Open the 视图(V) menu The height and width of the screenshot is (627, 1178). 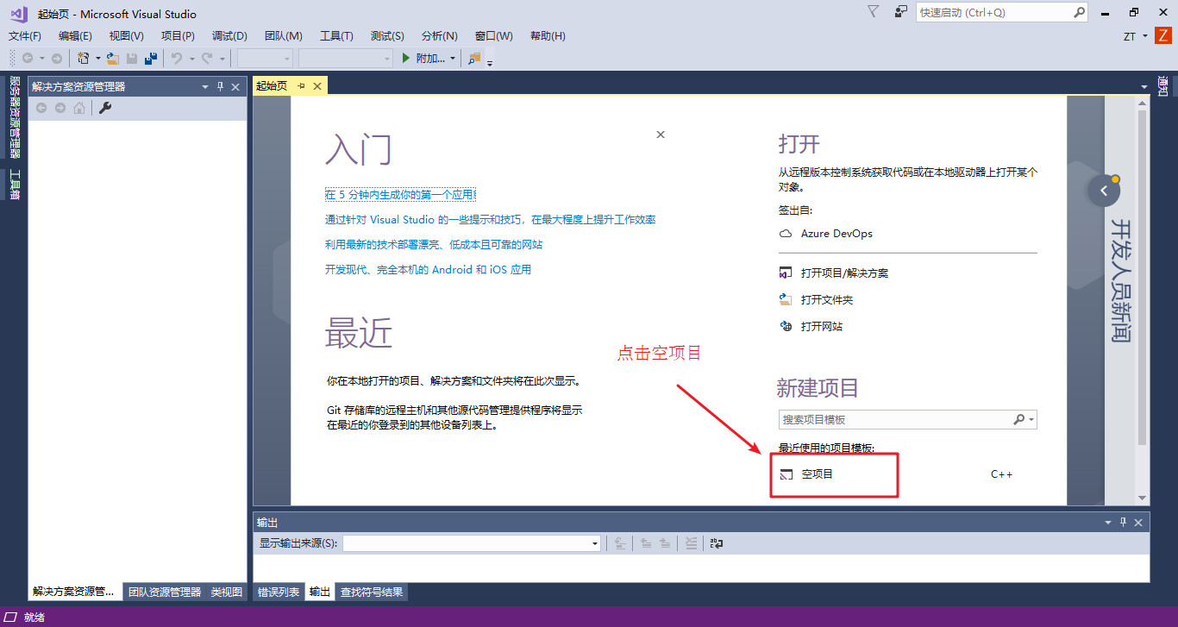(x=127, y=36)
